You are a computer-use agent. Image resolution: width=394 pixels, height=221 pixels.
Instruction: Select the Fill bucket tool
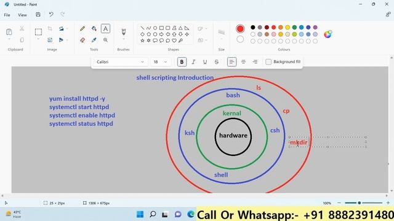94,29
